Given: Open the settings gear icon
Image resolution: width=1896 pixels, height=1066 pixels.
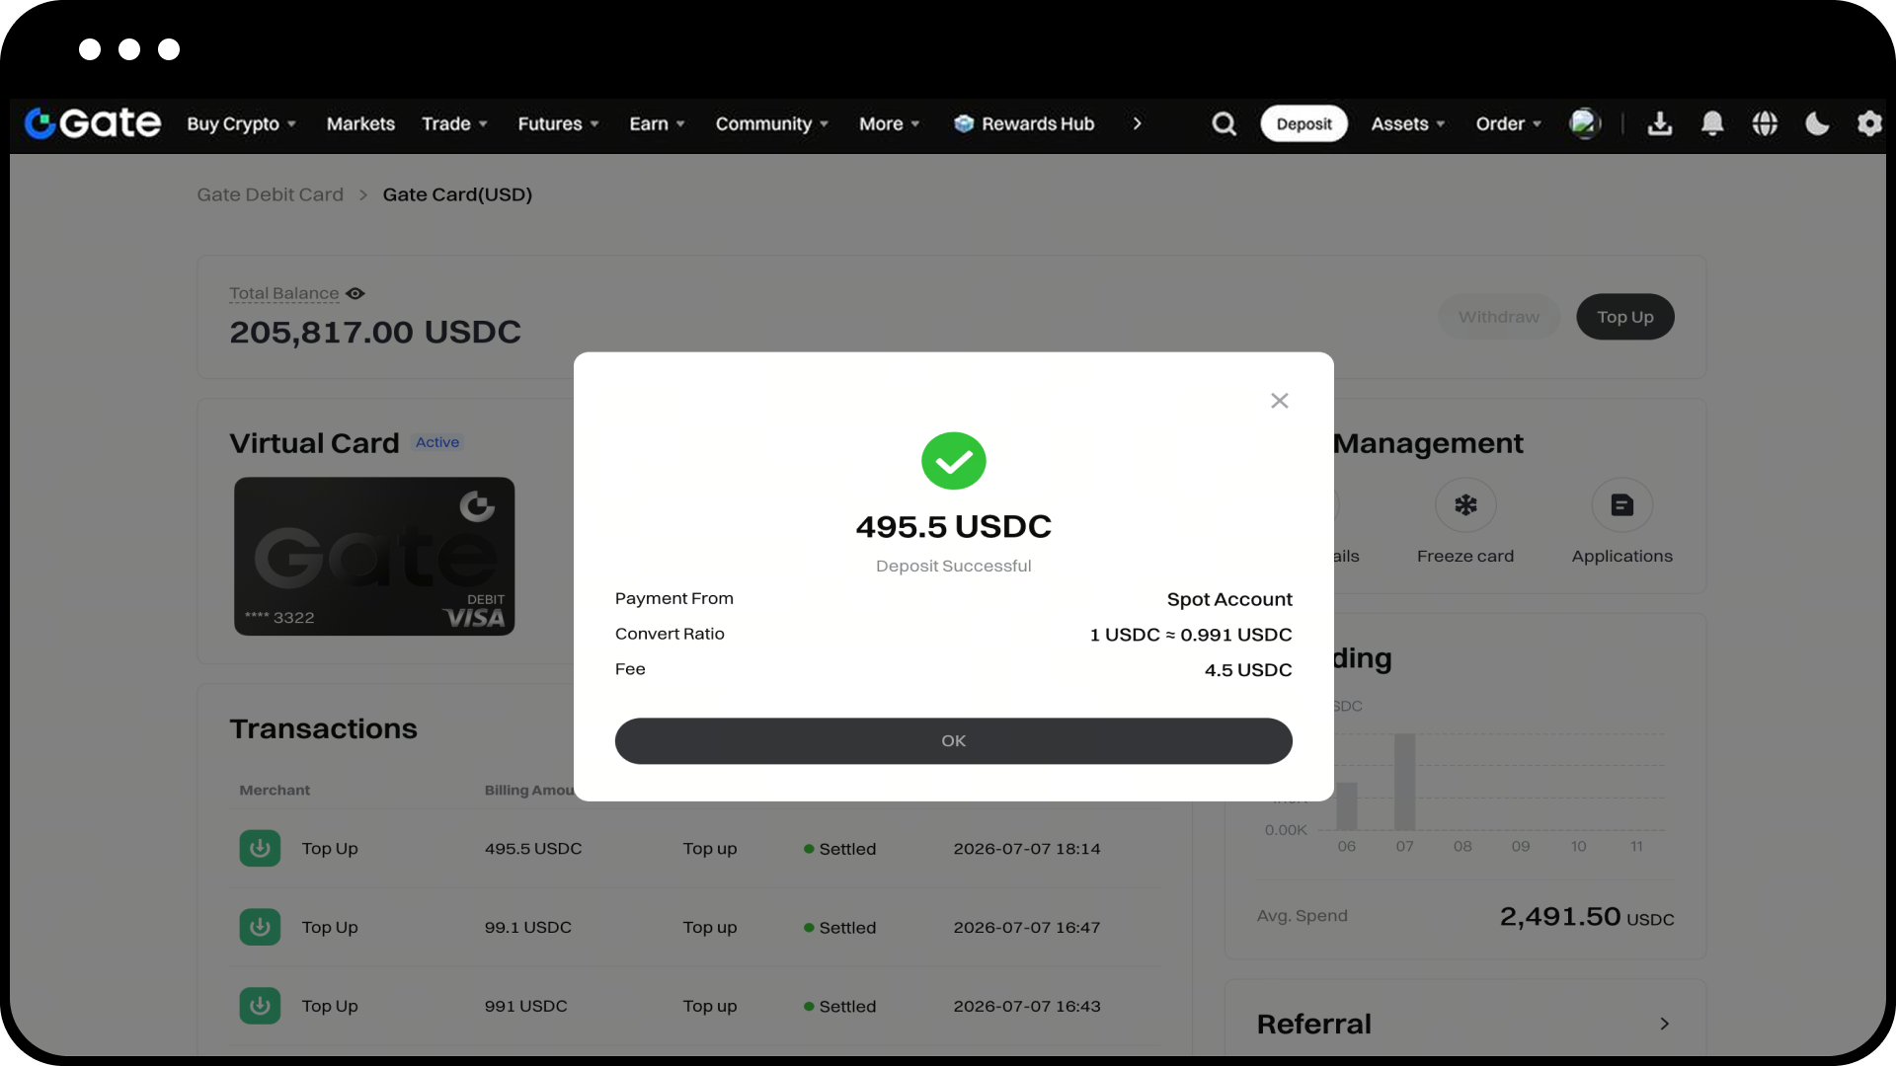Looking at the screenshot, I should pyautogui.click(x=1869, y=123).
